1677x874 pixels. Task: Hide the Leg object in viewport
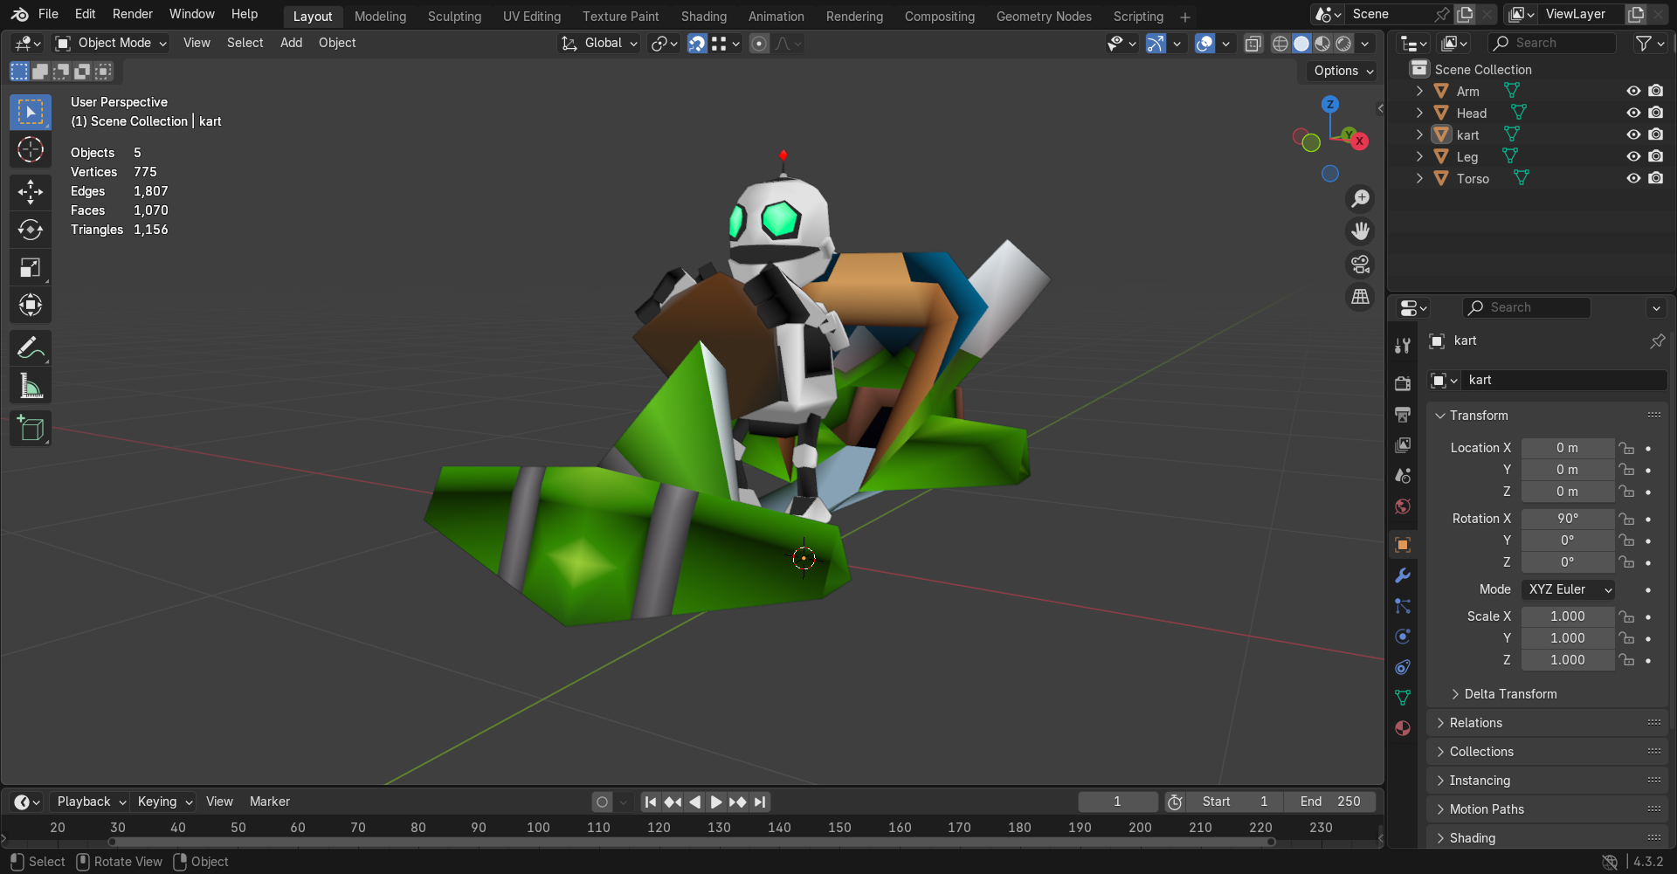[x=1633, y=156]
